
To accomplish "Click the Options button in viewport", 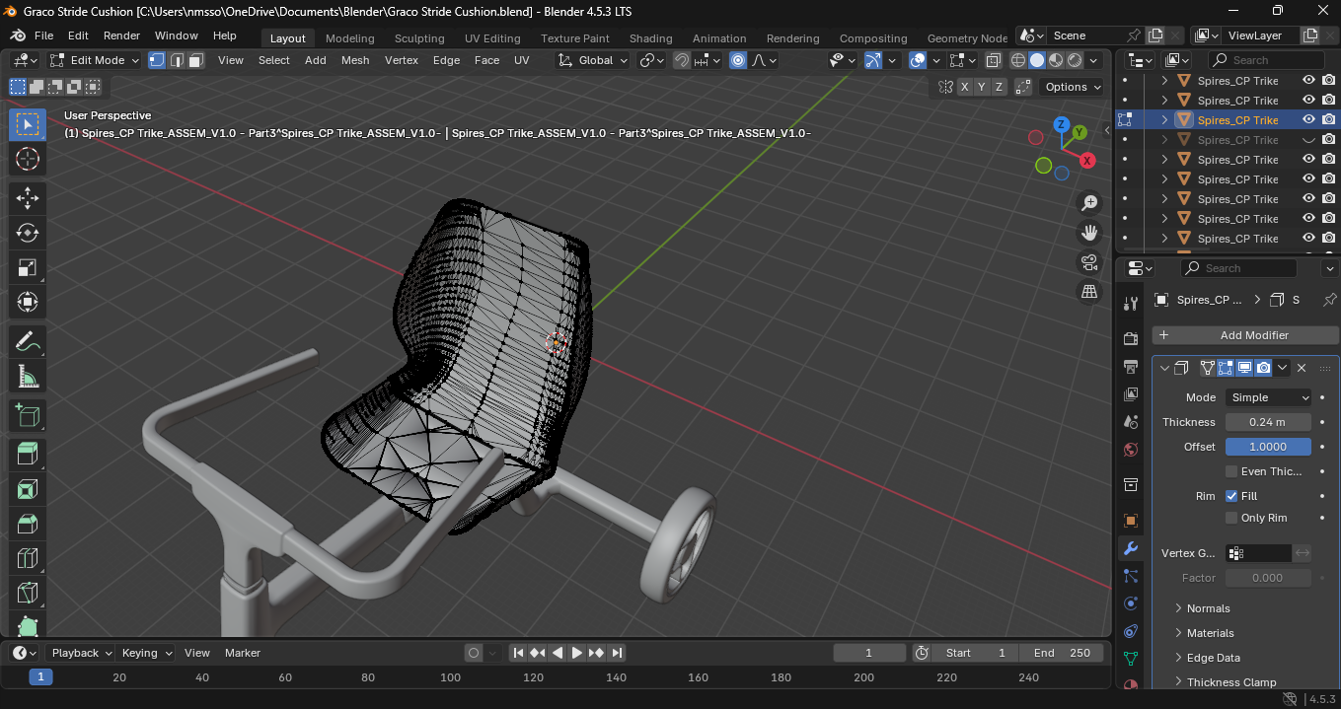I will click(x=1073, y=87).
